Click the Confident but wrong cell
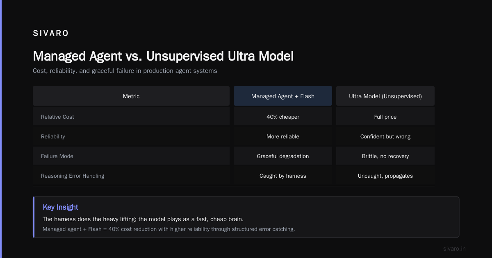Screen dimensions: 492x258 [385, 136]
